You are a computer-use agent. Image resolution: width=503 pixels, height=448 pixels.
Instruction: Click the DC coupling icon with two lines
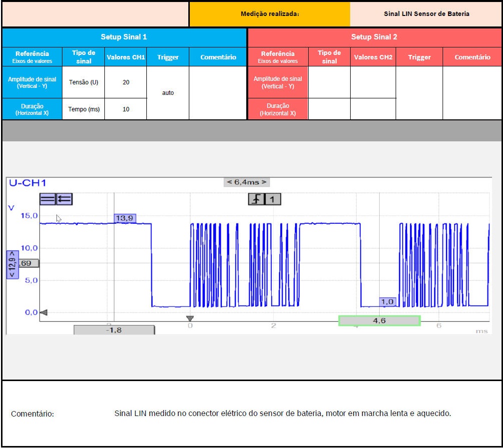point(48,199)
